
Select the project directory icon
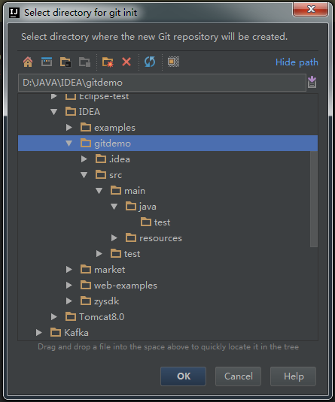pyautogui.click(x=65, y=62)
